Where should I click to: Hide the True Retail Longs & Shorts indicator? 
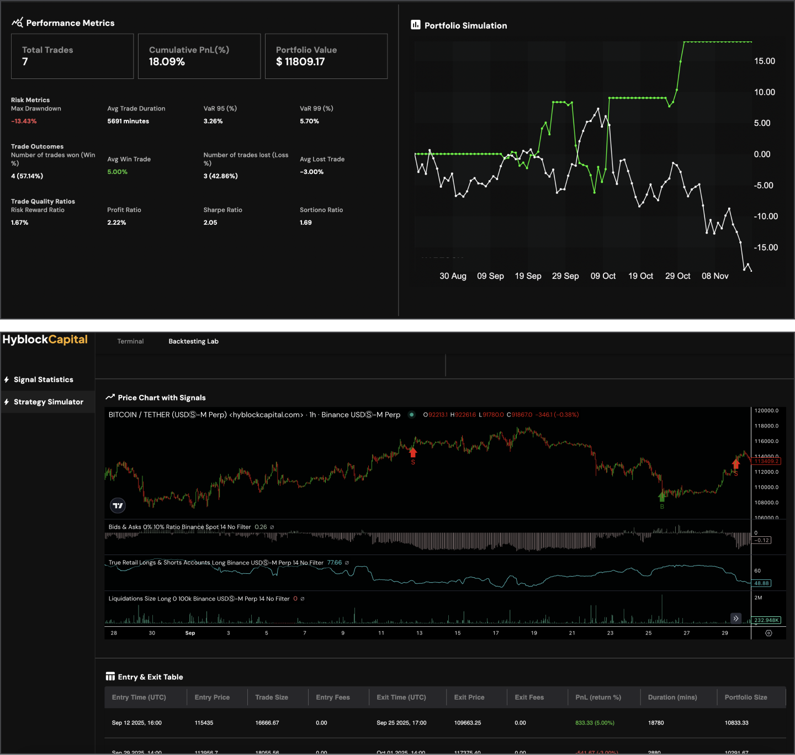tap(347, 563)
